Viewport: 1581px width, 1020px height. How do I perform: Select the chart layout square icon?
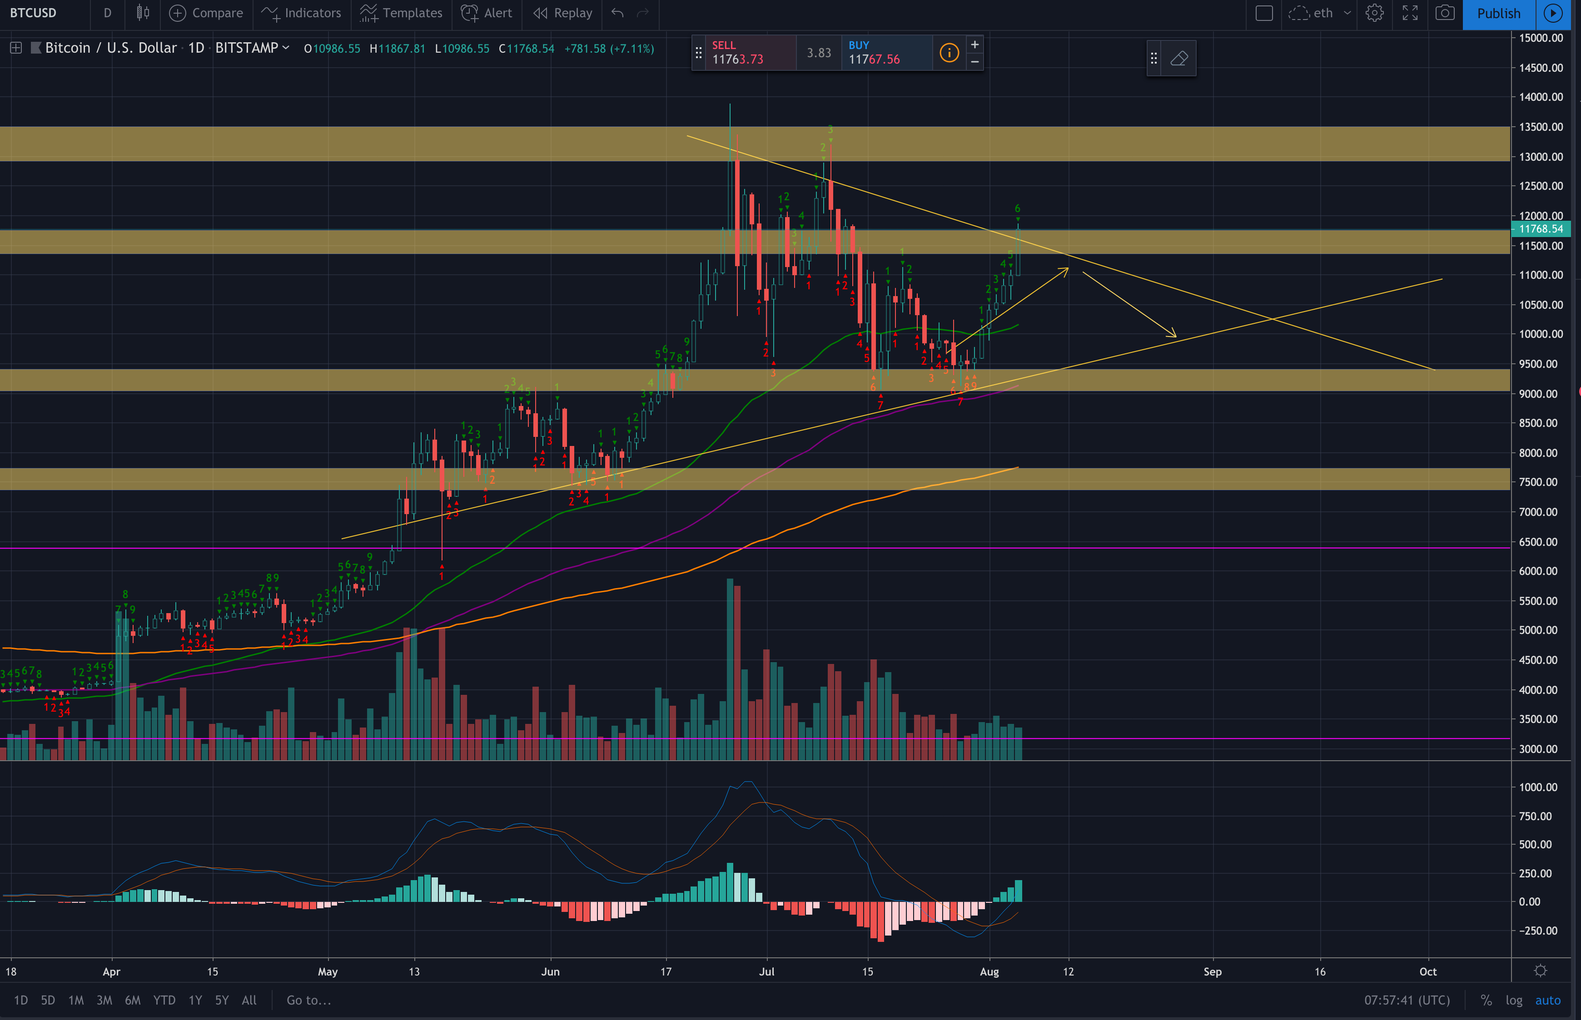tap(1263, 13)
